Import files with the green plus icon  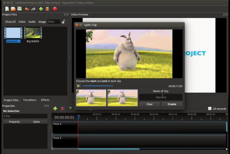tap(41, 9)
